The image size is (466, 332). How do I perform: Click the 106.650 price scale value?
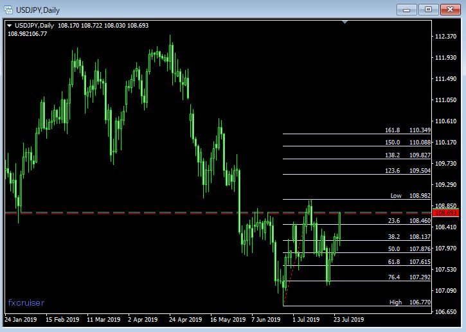coord(445,312)
